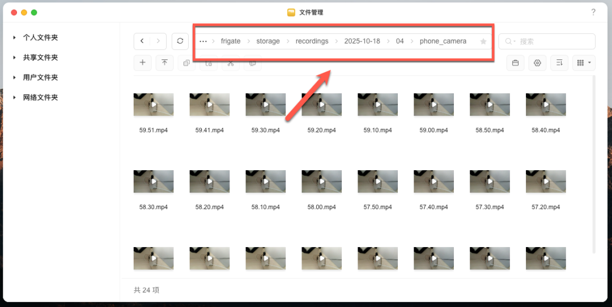Select the 58.40.mp4 video thumbnail
612x307 pixels.
click(x=546, y=105)
